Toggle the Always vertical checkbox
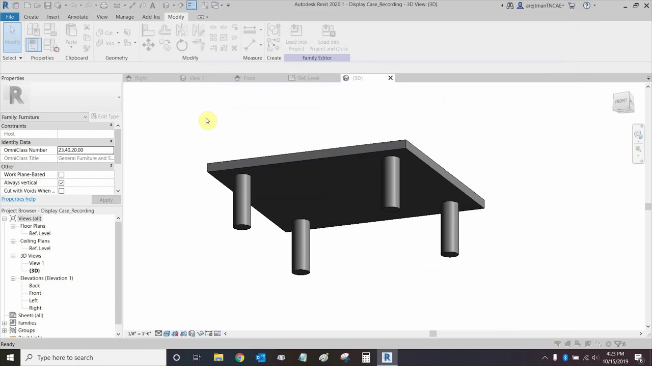Image resolution: width=652 pixels, height=366 pixels. 61,182
